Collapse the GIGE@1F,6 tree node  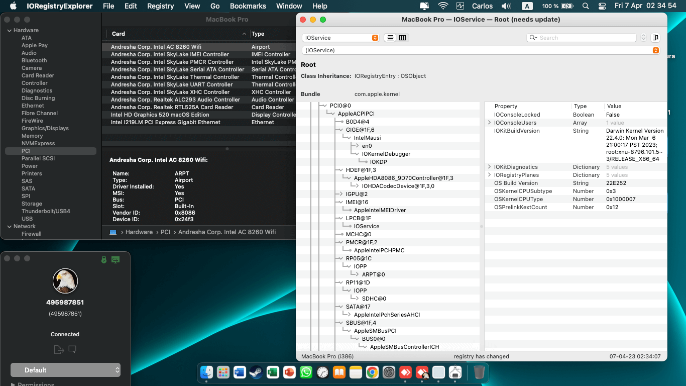pyautogui.click(x=341, y=130)
